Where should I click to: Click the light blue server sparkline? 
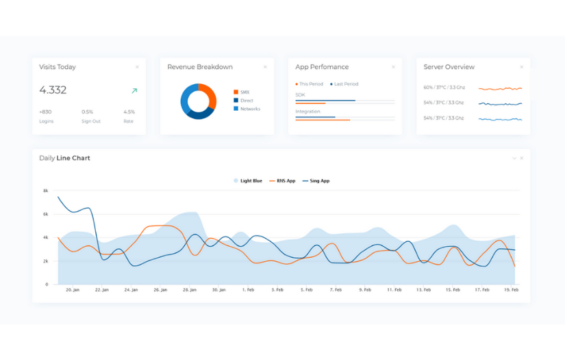click(500, 119)
